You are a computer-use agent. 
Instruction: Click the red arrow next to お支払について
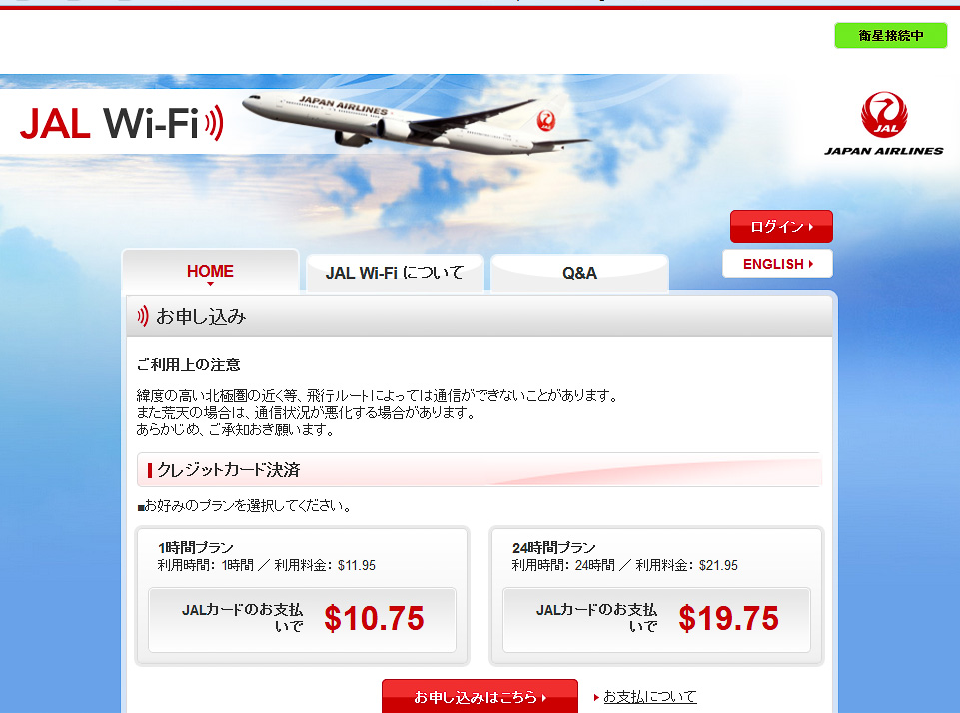pos(596,697)
